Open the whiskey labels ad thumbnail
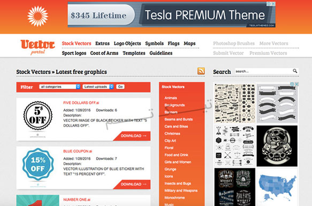Screen dimensions: 312x206 235,187
